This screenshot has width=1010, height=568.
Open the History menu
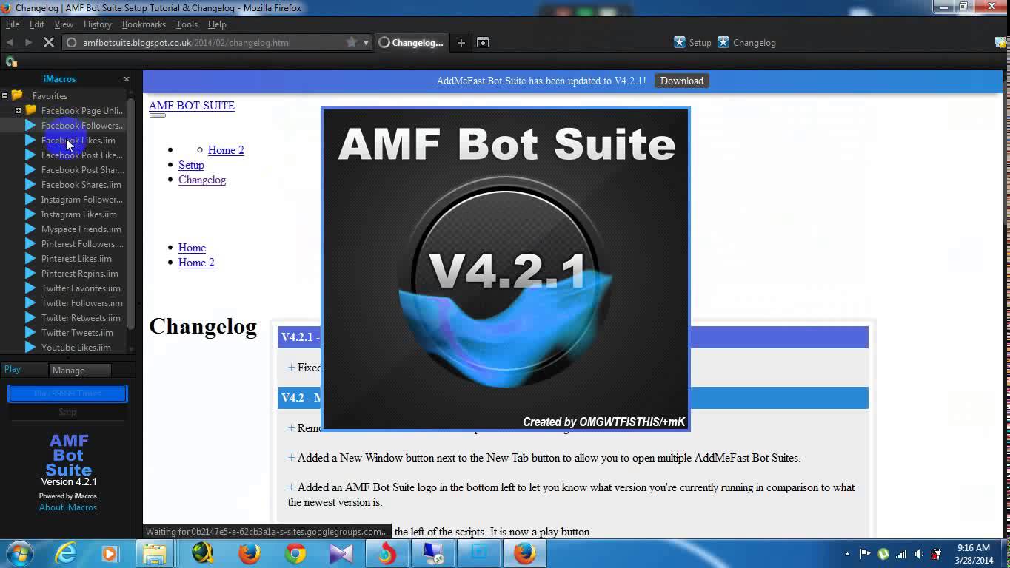click(98, 24)
